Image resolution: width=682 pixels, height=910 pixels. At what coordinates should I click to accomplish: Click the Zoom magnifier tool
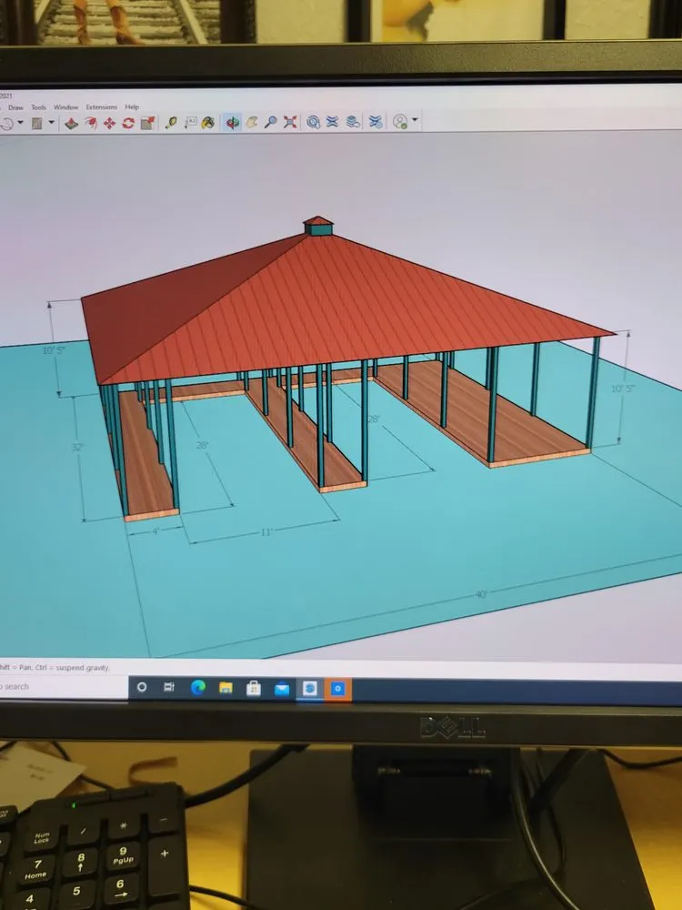tap(271, 123)
